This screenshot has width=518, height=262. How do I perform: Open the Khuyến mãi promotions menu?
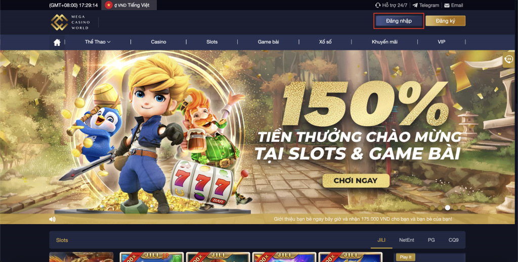pos(384,42)
